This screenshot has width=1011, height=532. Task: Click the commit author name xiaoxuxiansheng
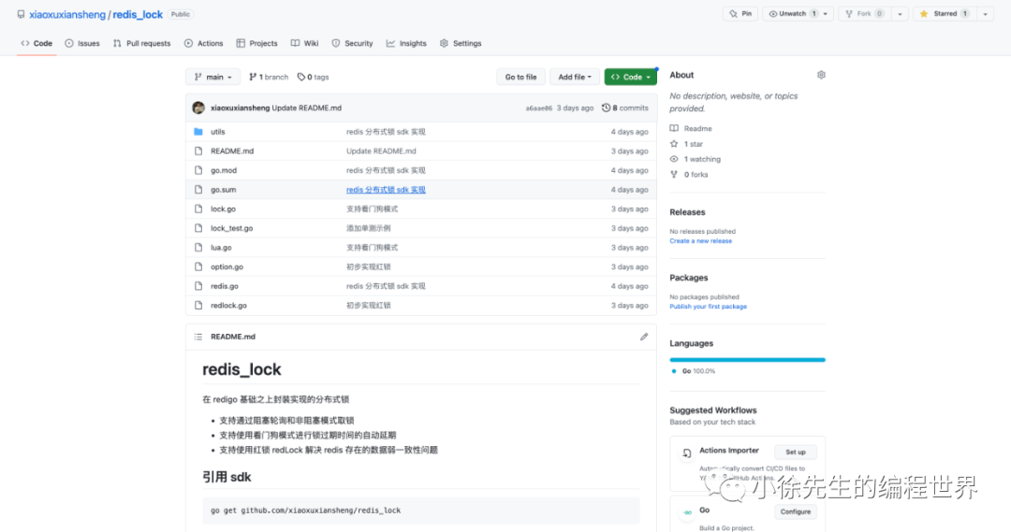240,108
